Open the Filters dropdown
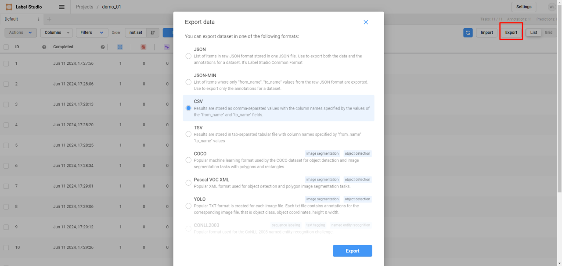 point(92,32)
